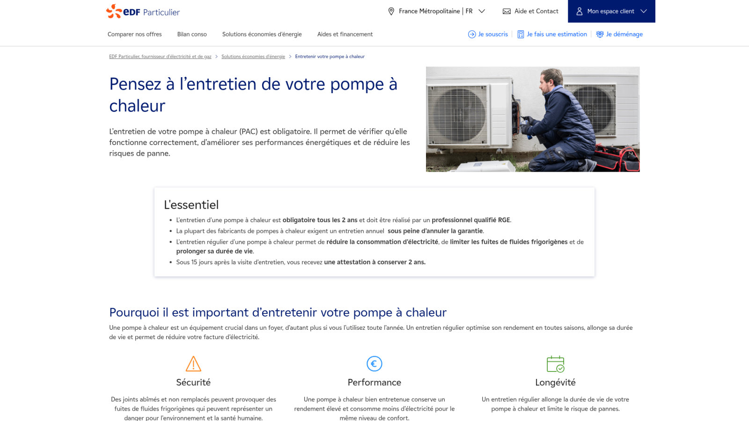Go to Solutions économies d'énergie breadcrumb
The height and width of the screenshot is (421, 749).
253,57
